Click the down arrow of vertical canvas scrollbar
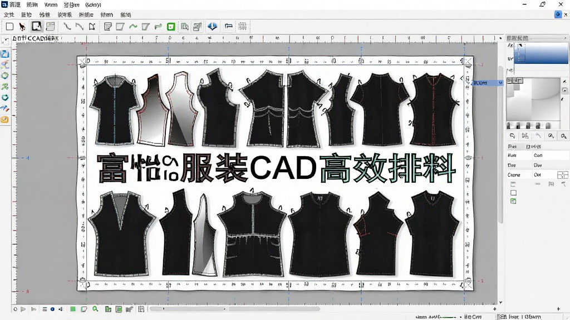This screenshot has width=570, height=320. 500,302
